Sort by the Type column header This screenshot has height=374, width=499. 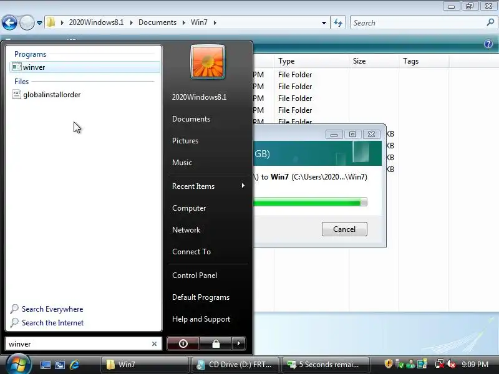(311, 61)
